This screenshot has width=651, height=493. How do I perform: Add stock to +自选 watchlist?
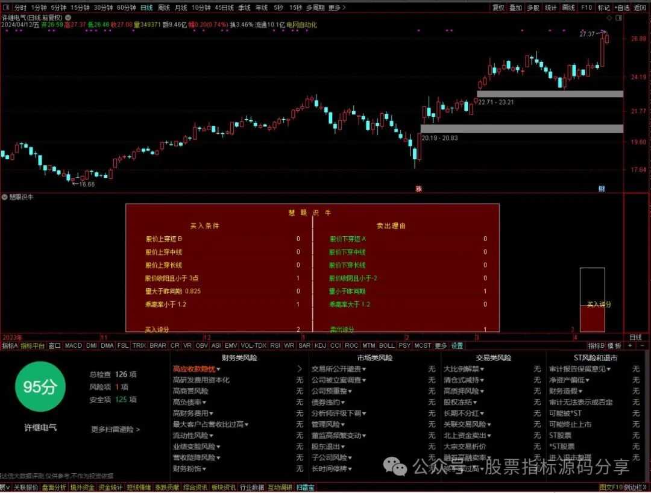tap(622, 7)
